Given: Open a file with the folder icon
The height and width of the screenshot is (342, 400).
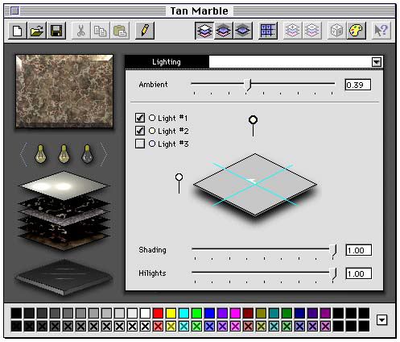Looking at the screenshot, I should [x=37, y=31].
